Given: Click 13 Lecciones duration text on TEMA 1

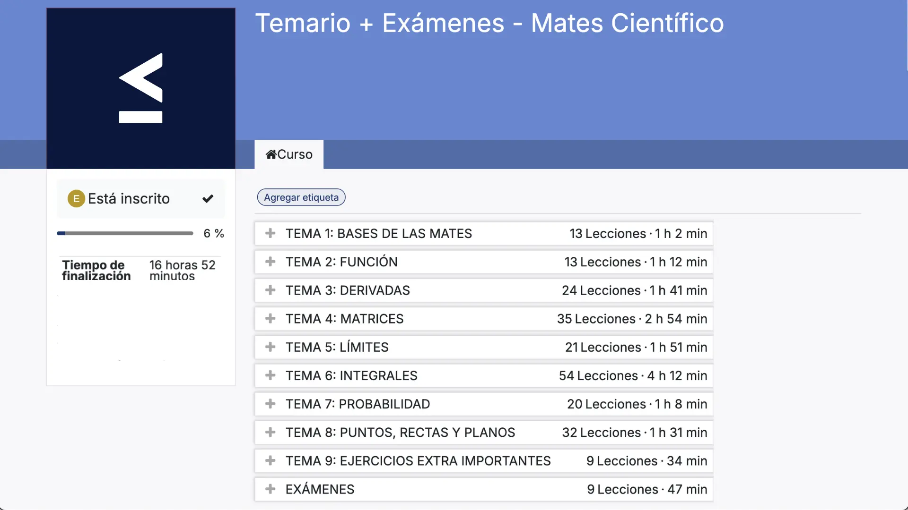Looking at the screenshot, I should pyautogui.click(x=638, y=233).
